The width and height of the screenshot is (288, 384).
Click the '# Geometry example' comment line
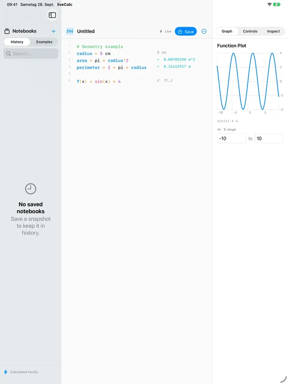coord(100,47)
